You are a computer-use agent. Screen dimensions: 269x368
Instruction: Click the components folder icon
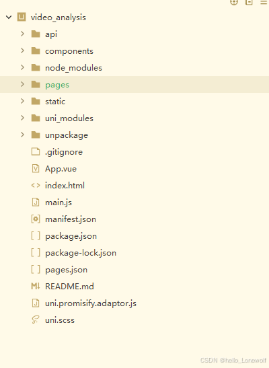(36, 50)
